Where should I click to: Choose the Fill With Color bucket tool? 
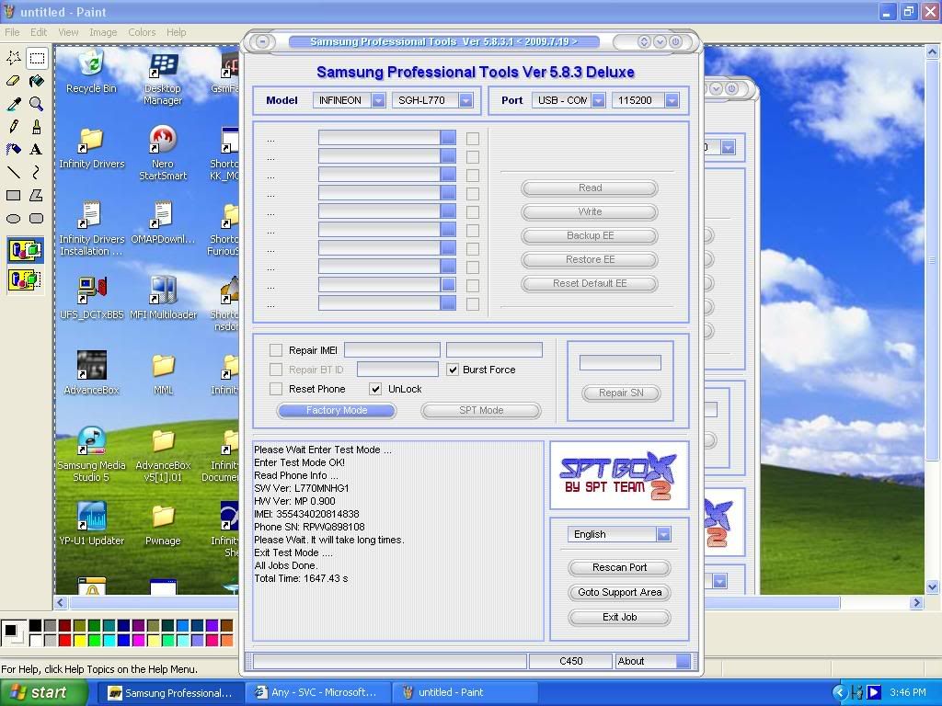coord(37,81)
